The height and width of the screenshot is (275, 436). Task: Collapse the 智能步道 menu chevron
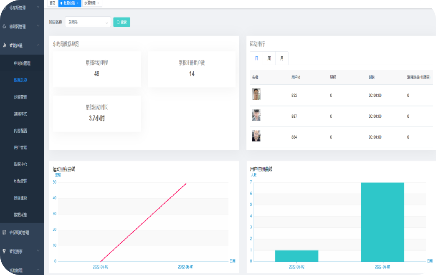(x=38, y=45)
